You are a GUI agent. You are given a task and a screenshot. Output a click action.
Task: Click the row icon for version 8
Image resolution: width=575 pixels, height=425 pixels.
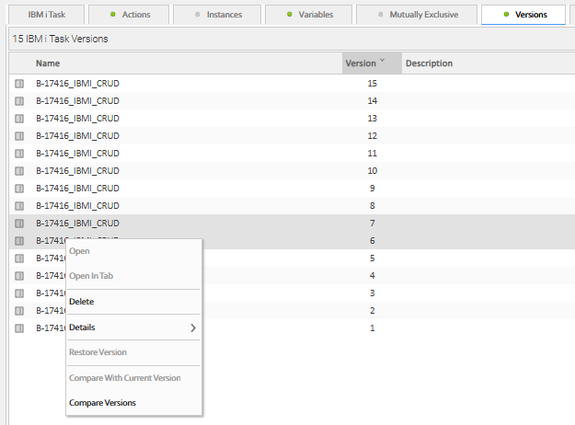pyautogui.click(x=19, y=206)
